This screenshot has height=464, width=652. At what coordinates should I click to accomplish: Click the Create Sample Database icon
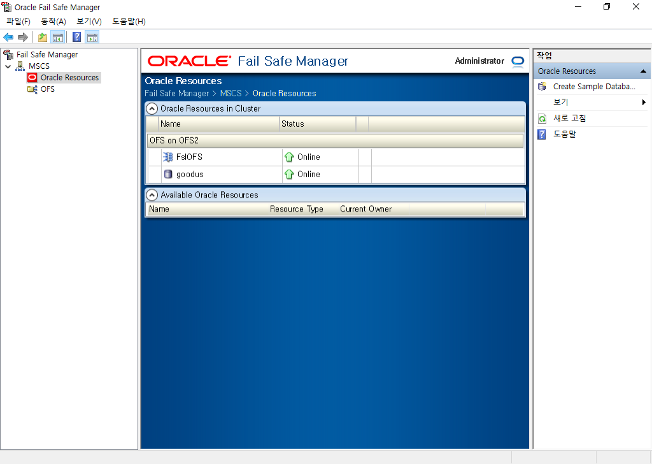coord(542,87)
